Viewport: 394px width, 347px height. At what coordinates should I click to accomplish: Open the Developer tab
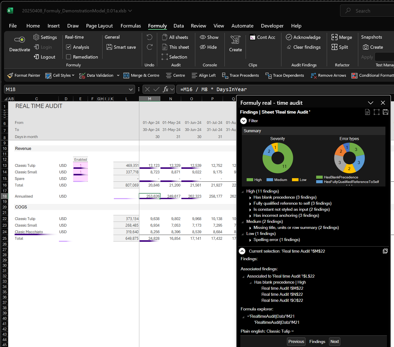point(272,26)
